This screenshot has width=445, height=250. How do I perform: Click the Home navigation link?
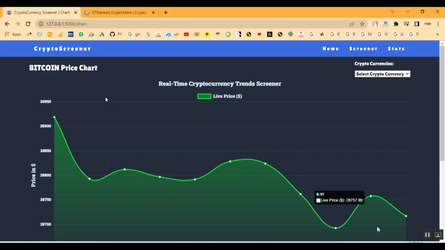[x=330, y=49]
